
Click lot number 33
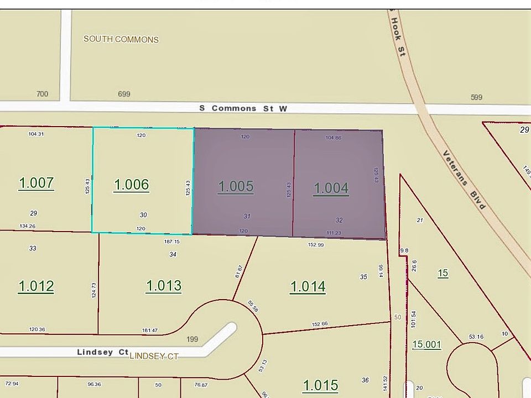coord(33,248)
